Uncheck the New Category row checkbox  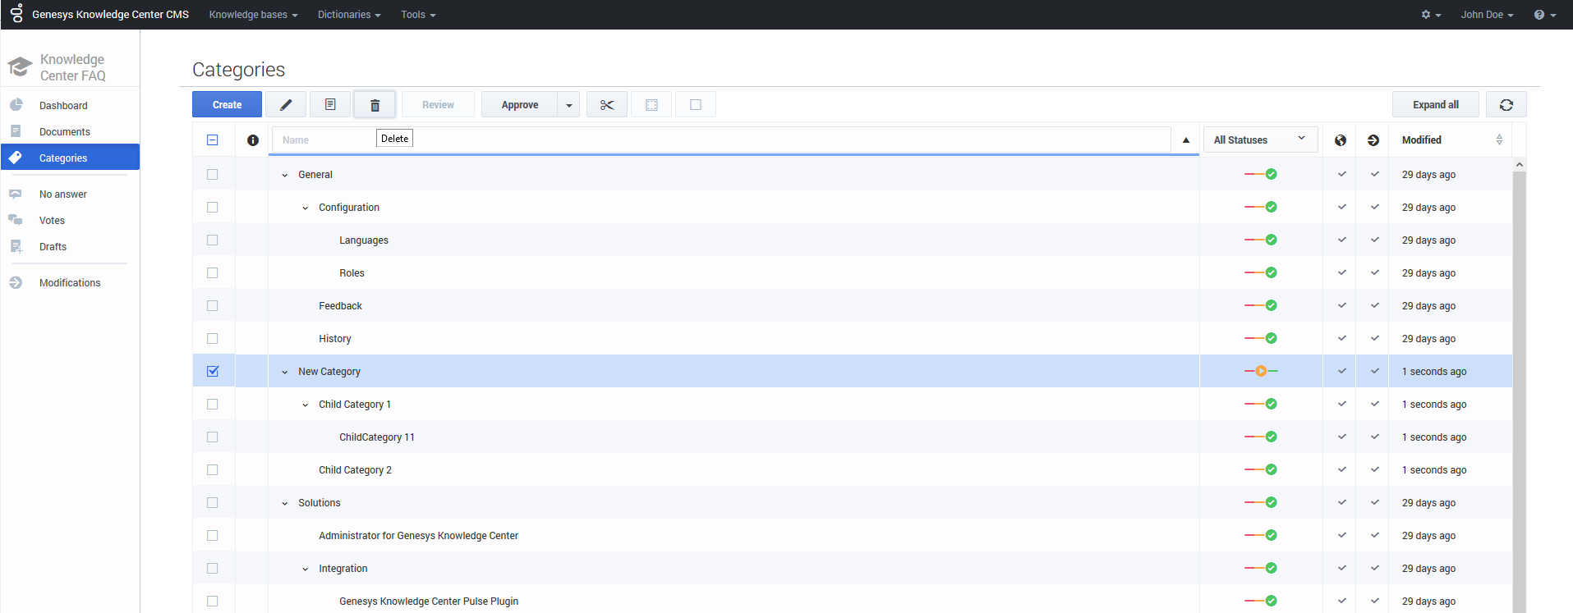[x=213, y=372]
